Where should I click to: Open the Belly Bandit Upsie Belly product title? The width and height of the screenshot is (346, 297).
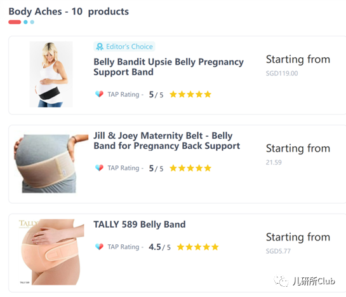click(169, 67)
